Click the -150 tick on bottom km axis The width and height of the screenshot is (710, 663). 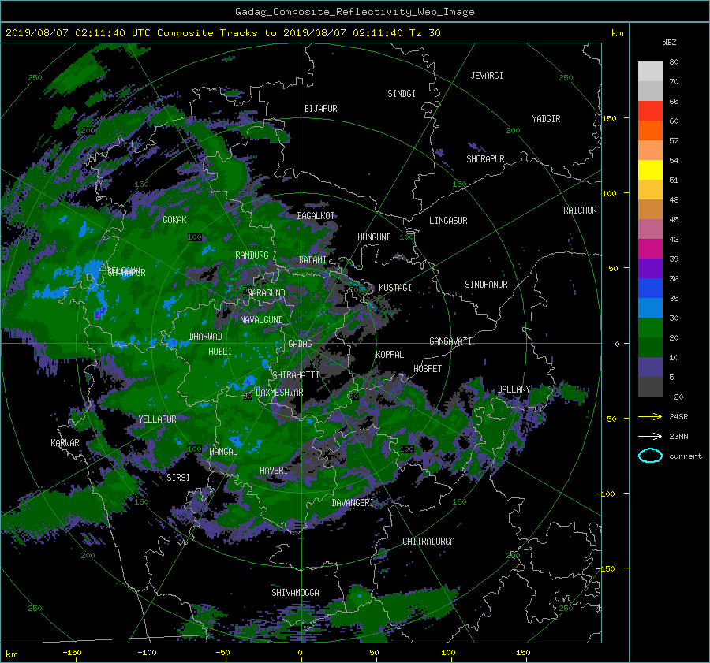coord(72,652)
